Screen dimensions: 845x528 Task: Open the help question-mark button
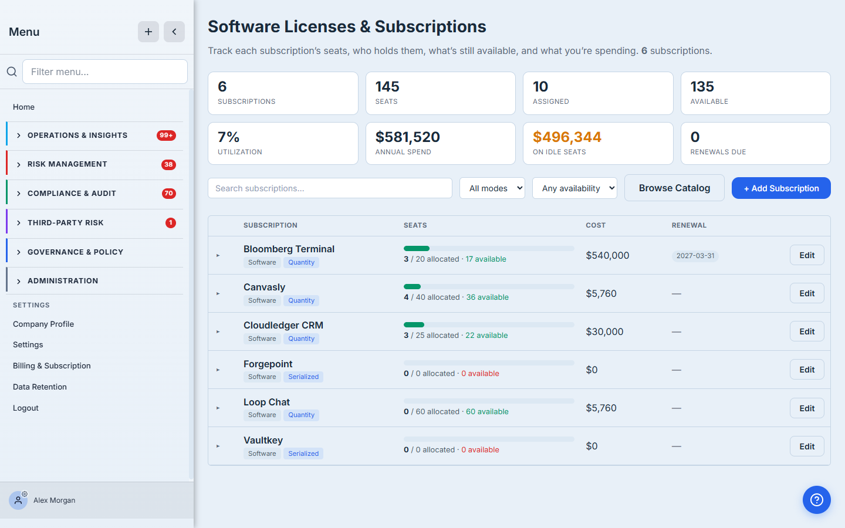pos(817,500)
